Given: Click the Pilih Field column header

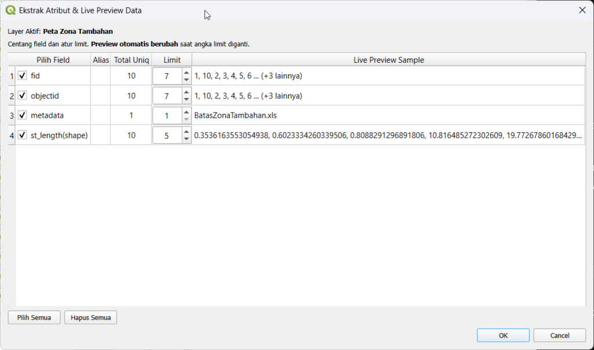Looking at the screenshot, I should 53,60.
